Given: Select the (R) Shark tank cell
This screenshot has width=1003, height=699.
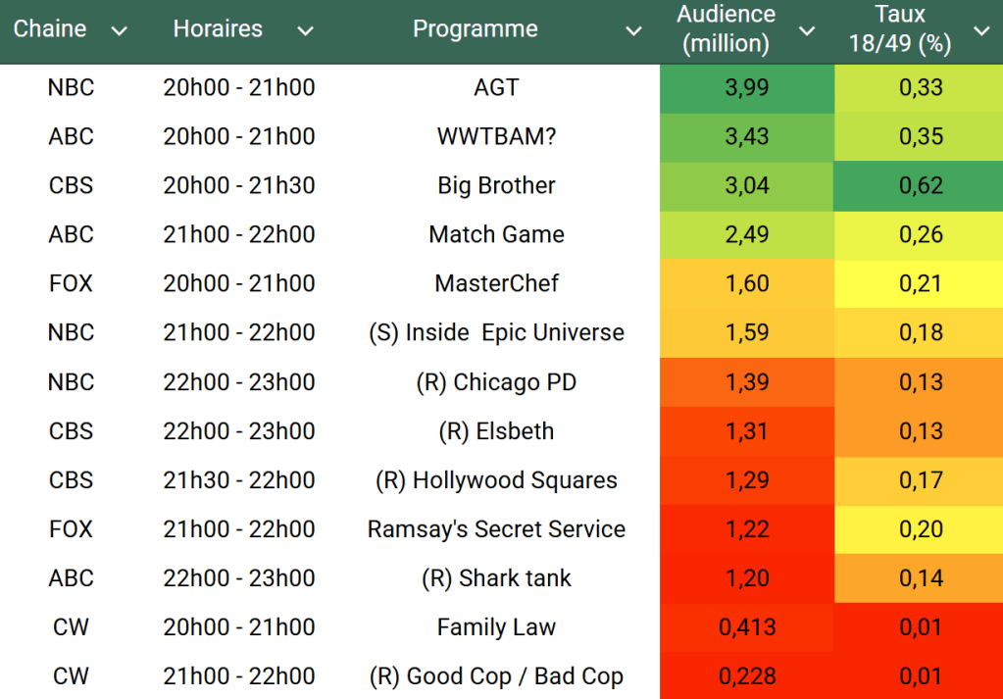Looking at the screenshot, I should click(x=496, y=578).
